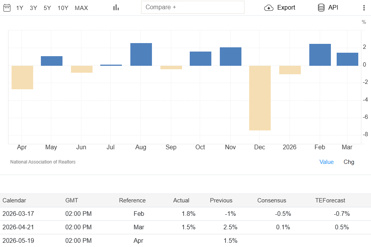Click the 0.5% TEForecast value
The height and width of the screenshot is (247, 371).
(x=342, y=227)
